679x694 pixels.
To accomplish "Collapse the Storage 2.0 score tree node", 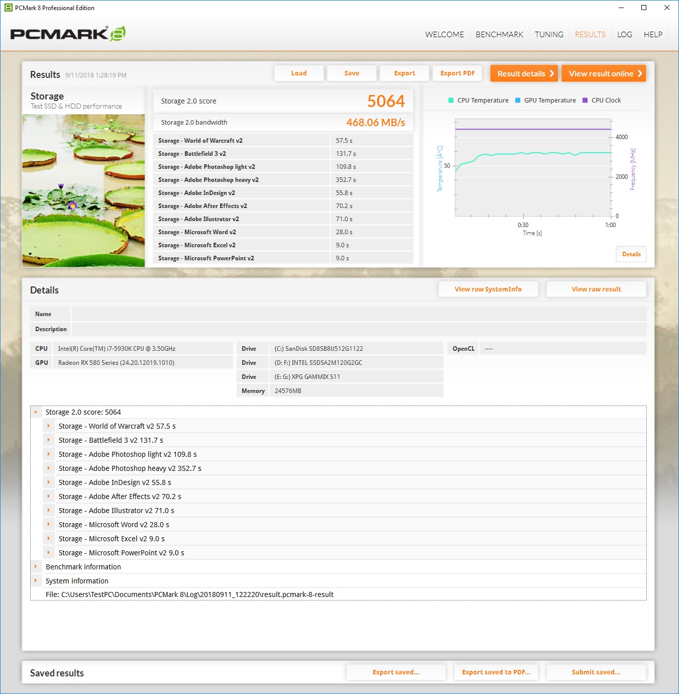I will click(36, 412).
